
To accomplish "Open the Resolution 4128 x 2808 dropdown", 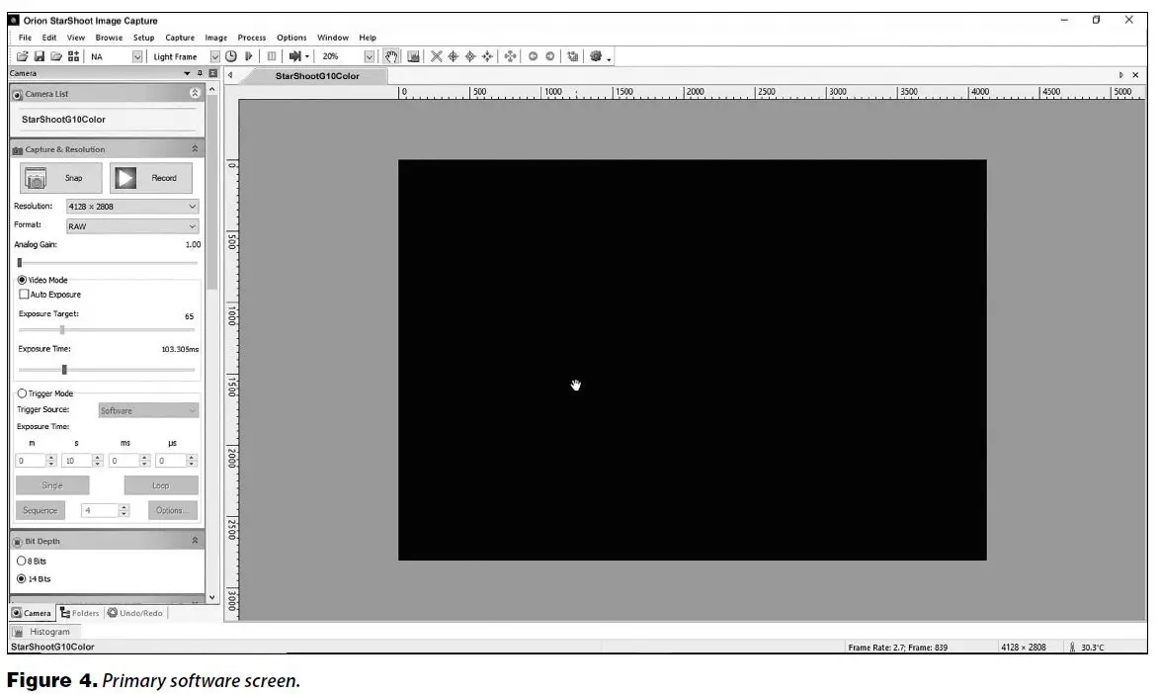I will 132,207.
